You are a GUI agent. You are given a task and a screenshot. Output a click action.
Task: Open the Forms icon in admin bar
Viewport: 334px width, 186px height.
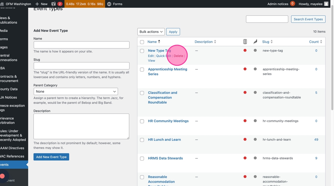coord(109,4)
